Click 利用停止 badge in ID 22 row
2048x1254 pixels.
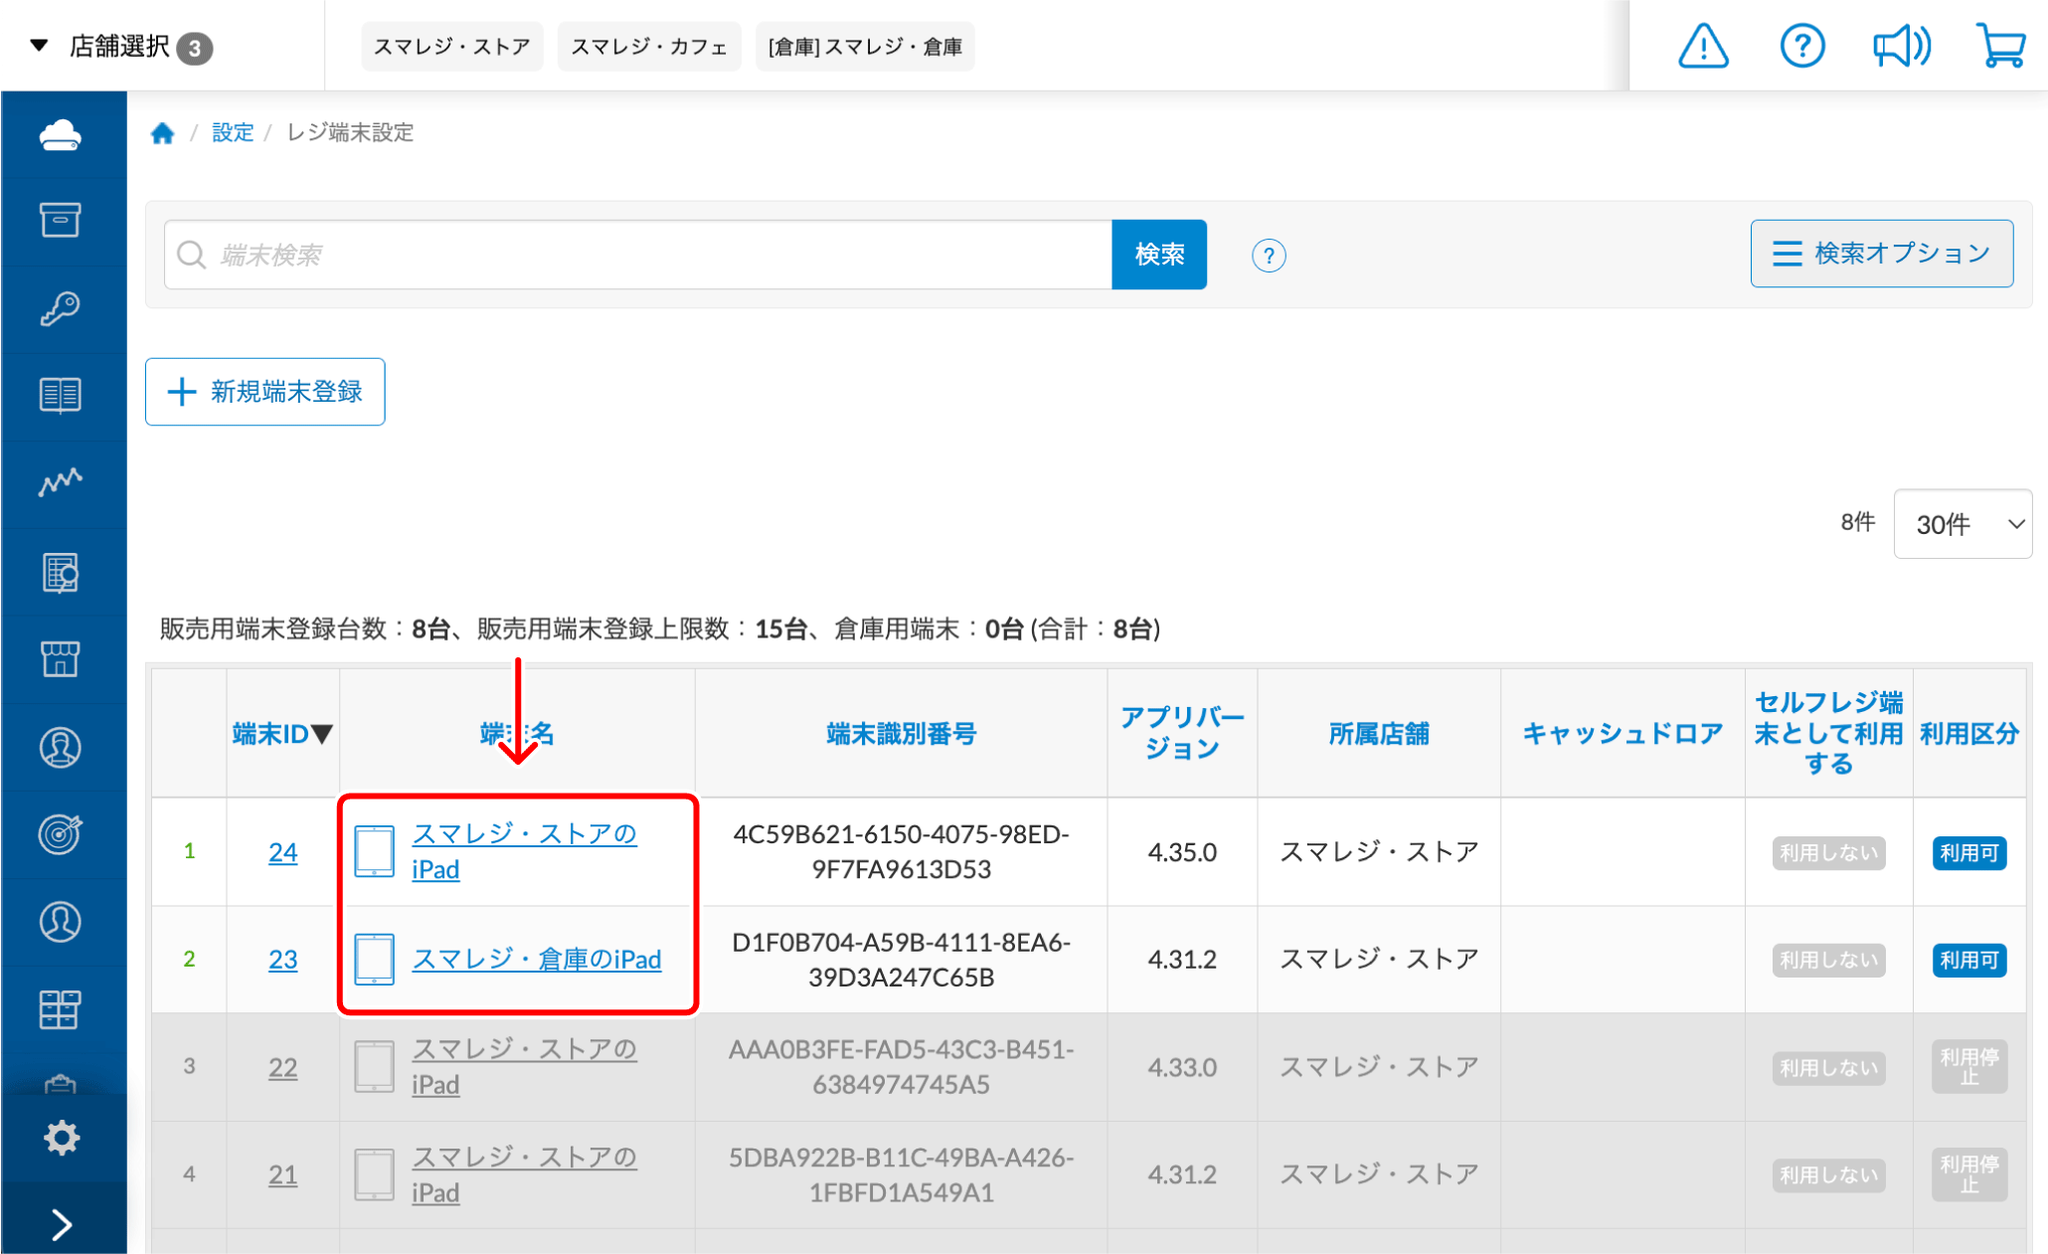(x=1968, y=1067)
